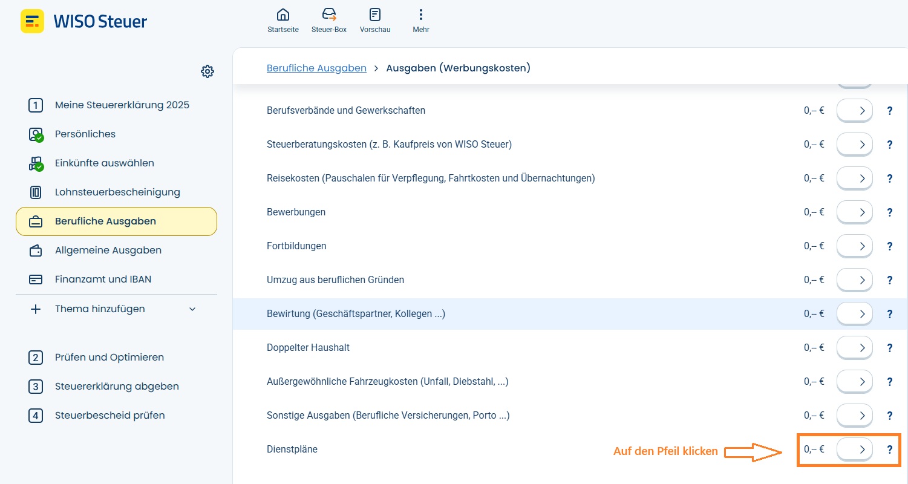Open Bewirtung arrow button

(855, 314)
